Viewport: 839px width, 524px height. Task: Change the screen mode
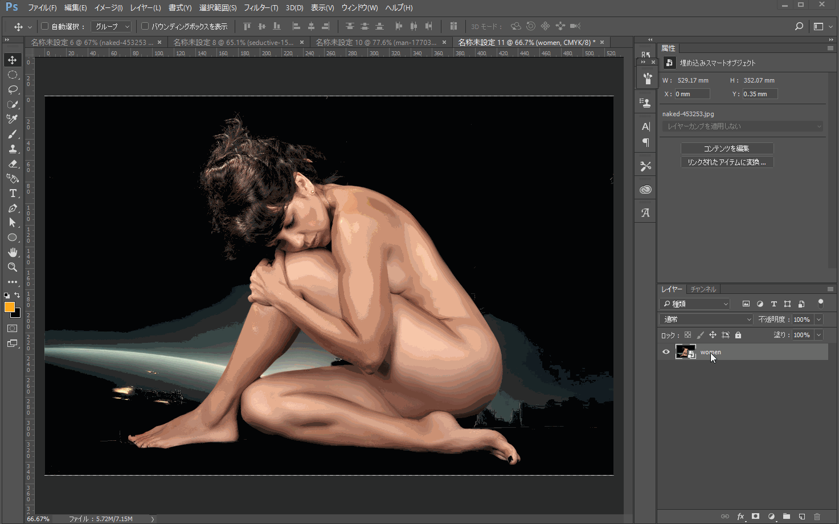[x=13, y=343]
